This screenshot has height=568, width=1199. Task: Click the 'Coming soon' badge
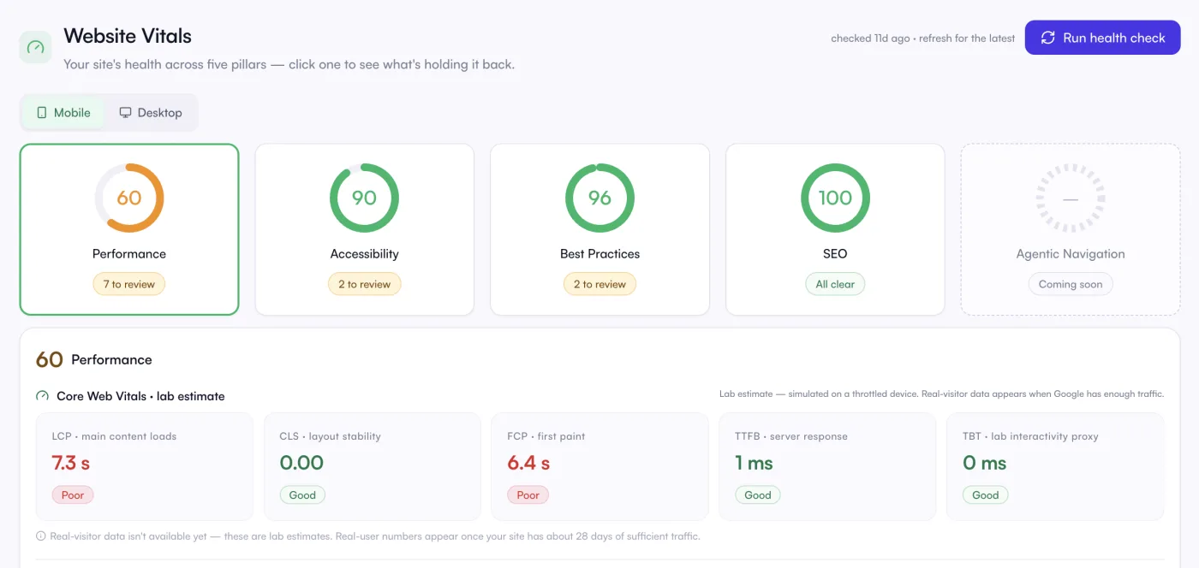click(x=1071, y=284)
